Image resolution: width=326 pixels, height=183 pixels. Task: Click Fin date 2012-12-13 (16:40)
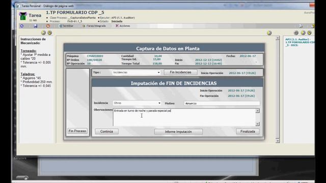point(208,64)
